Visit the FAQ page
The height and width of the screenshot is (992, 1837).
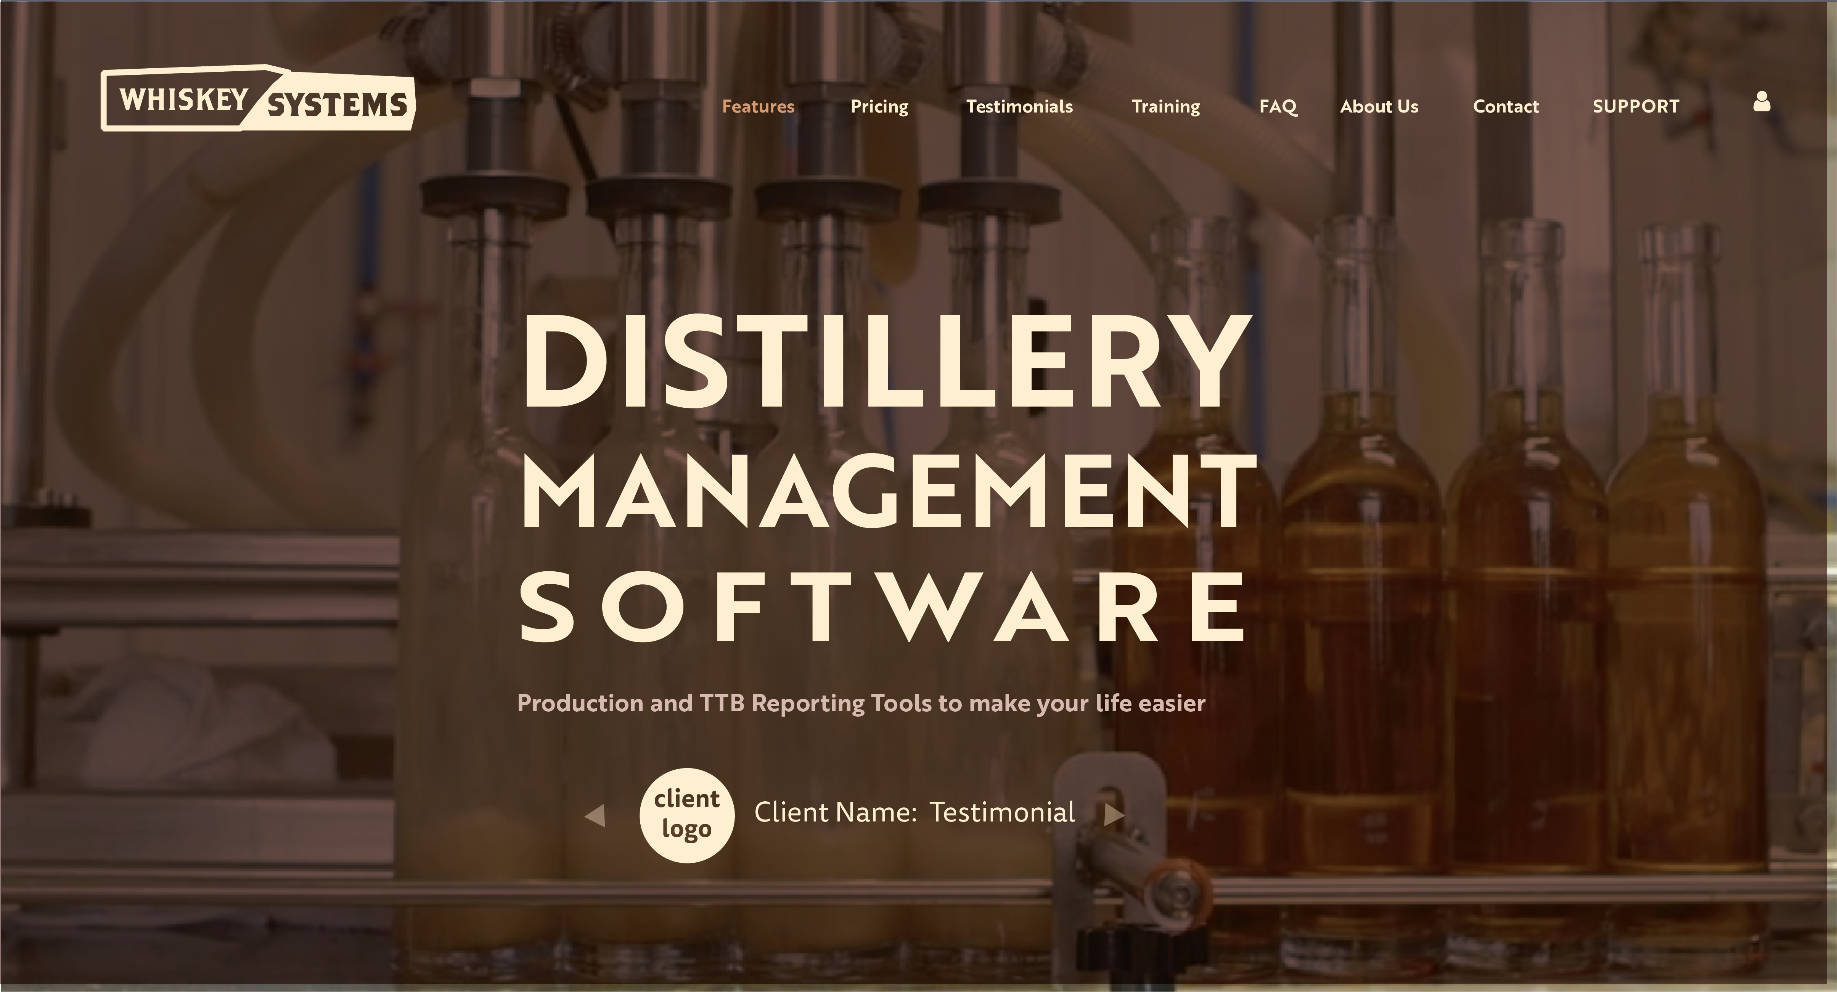[x=1277, y=106]
